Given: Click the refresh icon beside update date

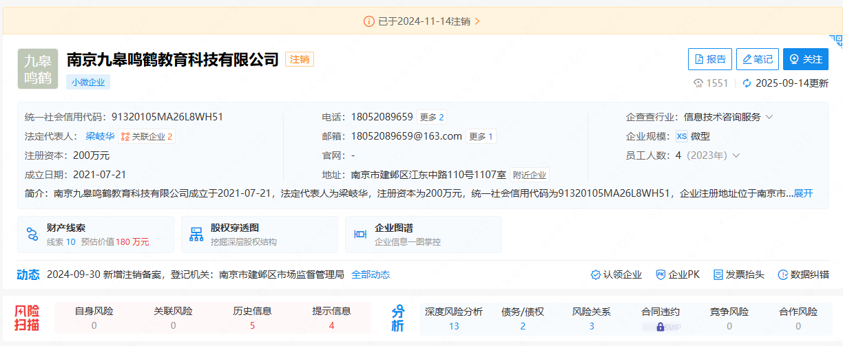Looking at the screenshot, I should point(746,83).
